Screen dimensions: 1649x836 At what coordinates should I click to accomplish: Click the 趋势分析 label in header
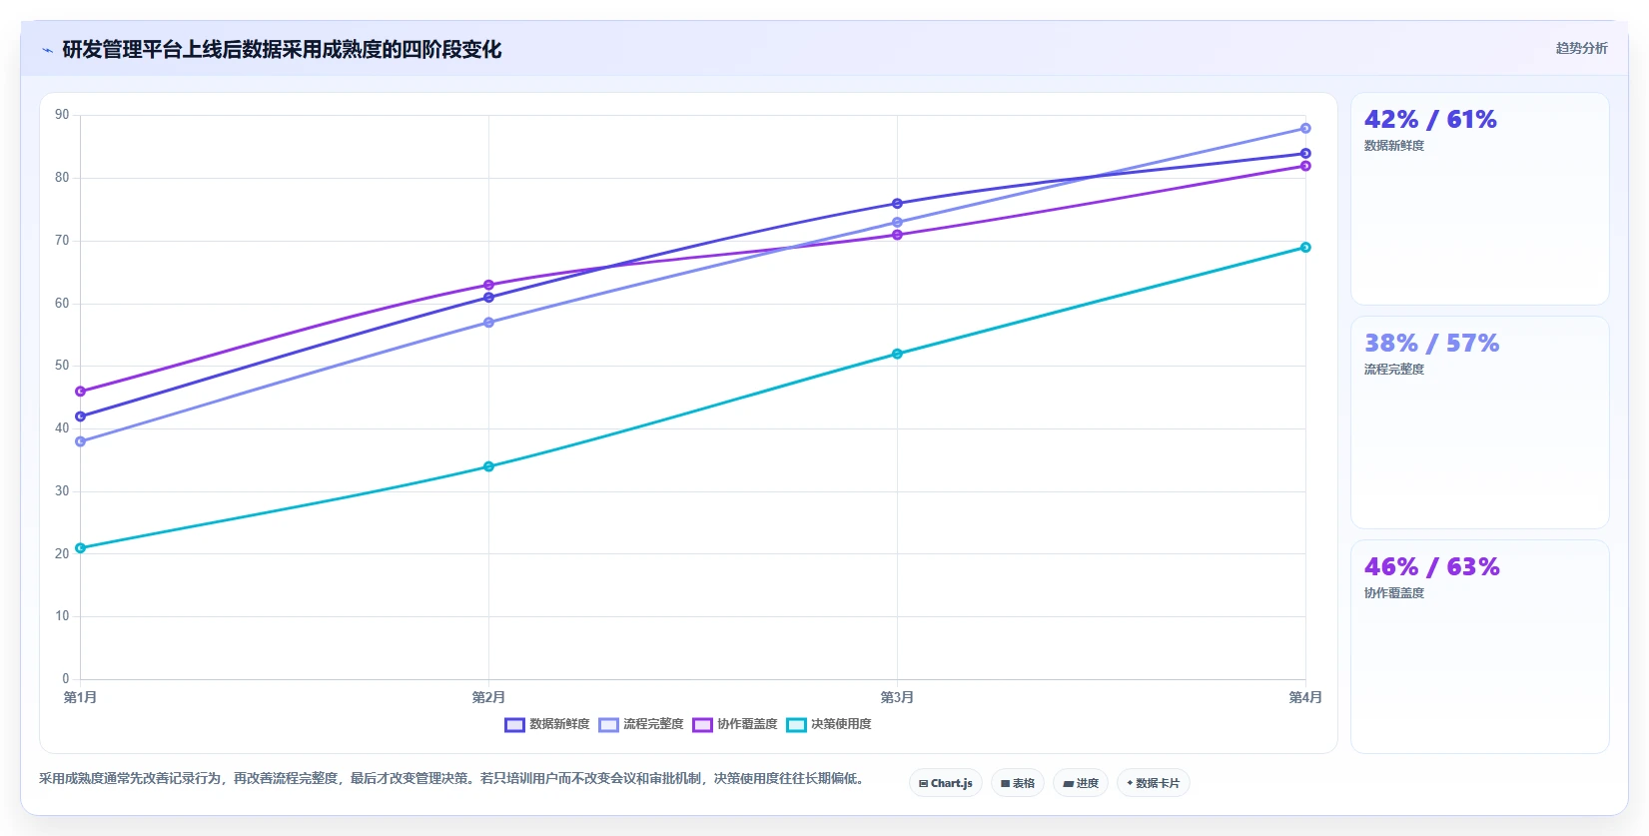(1581, 48)
